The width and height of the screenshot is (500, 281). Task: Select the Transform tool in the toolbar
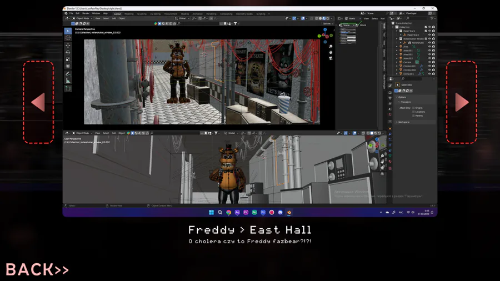(x=68, y=66)
